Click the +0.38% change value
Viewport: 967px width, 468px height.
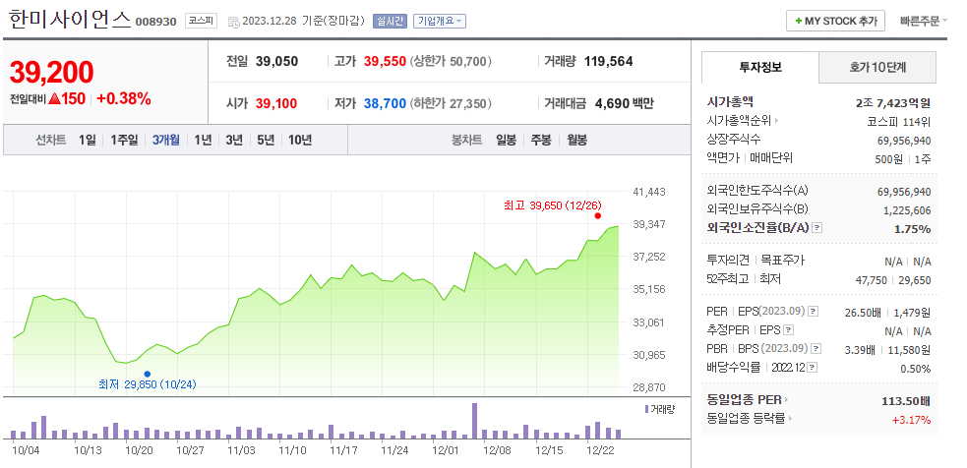(x=124, y=98)
